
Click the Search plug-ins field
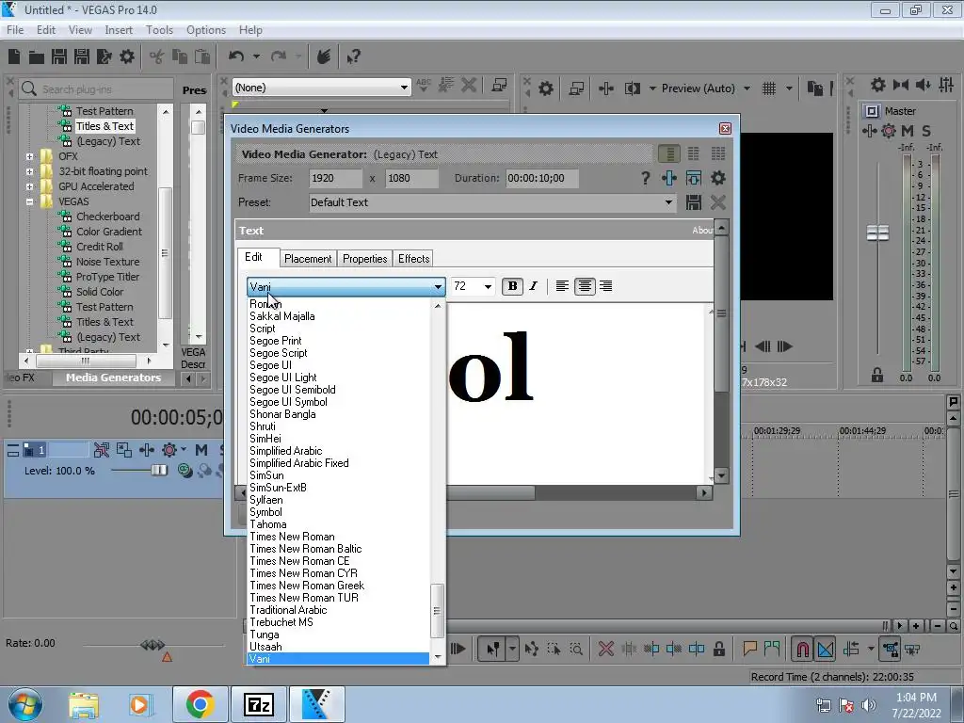(x=96, y=89)
